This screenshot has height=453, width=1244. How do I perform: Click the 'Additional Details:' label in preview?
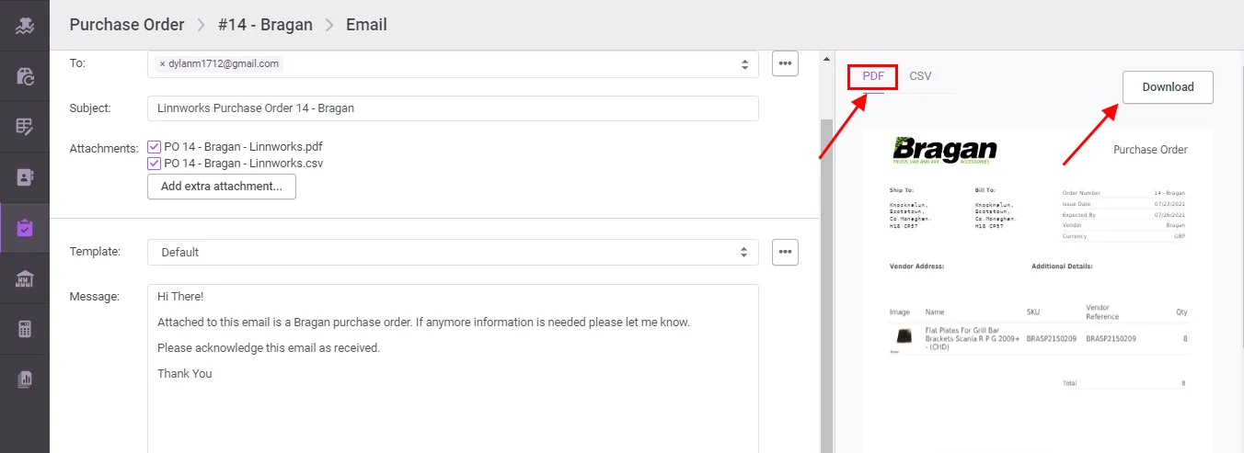point(1062,266)
